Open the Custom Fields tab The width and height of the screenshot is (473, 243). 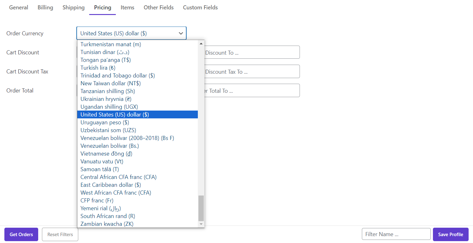(200, 7)
